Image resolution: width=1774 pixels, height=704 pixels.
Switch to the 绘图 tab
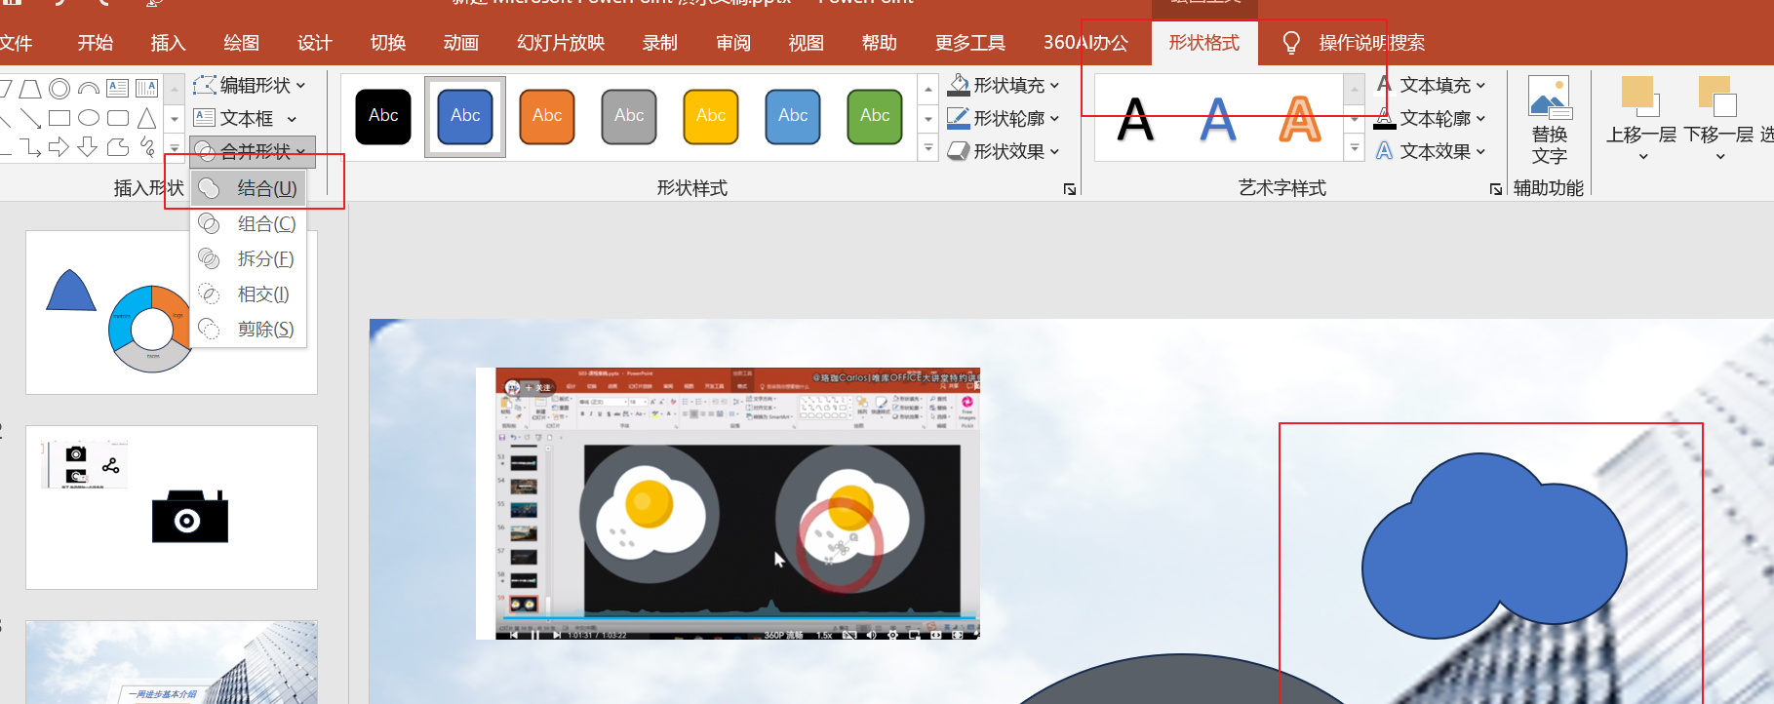click(241, 43)
